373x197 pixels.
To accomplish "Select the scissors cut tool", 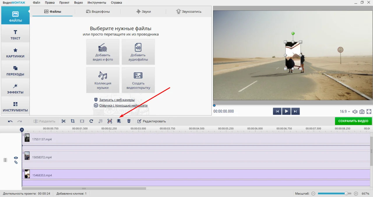I will (64, 121).
